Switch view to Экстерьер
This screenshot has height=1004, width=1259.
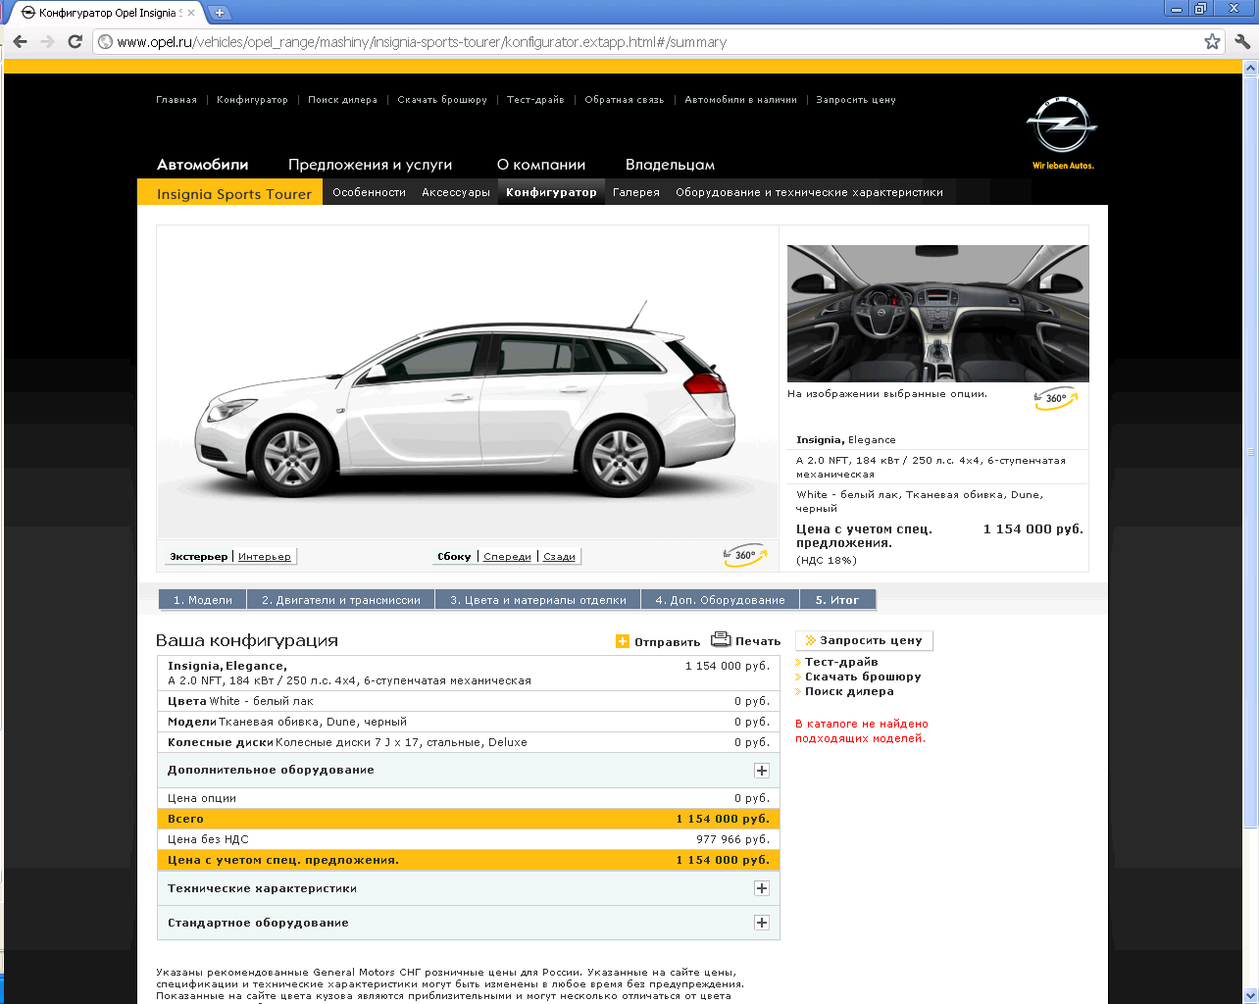point(199,557)
